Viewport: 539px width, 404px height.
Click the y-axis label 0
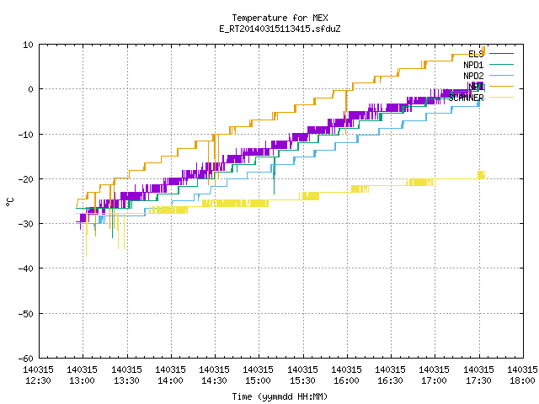click(31, 89)
